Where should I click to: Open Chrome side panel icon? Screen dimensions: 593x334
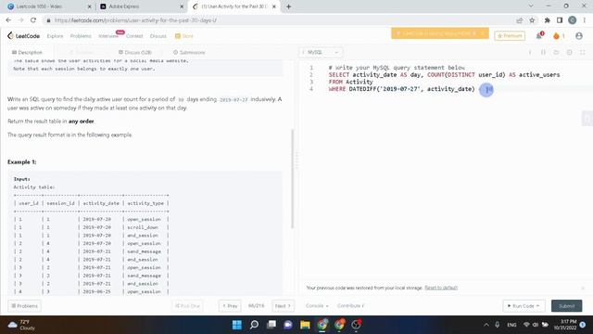click(560, 20)
